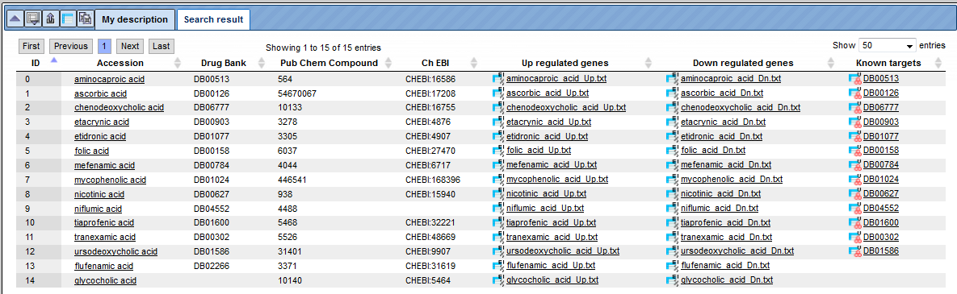The height and width of the screenshot is (294, 957).
Task: Open the Show entries dropdown
Action: (888, 46)
